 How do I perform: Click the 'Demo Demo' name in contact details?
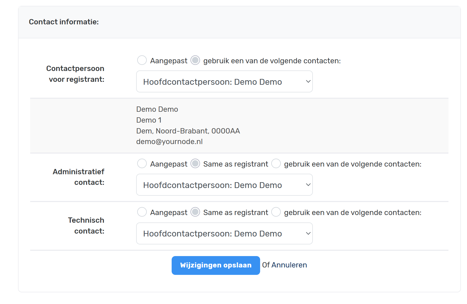(157, 109)
